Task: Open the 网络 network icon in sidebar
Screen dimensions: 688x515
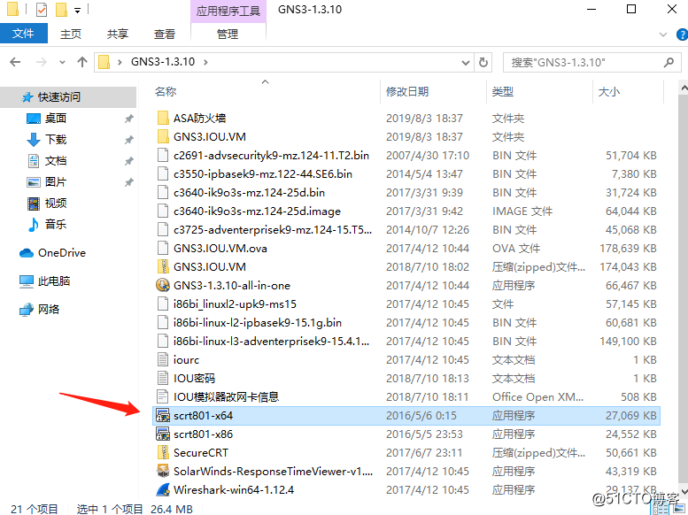Action: [x=27, y=309]
